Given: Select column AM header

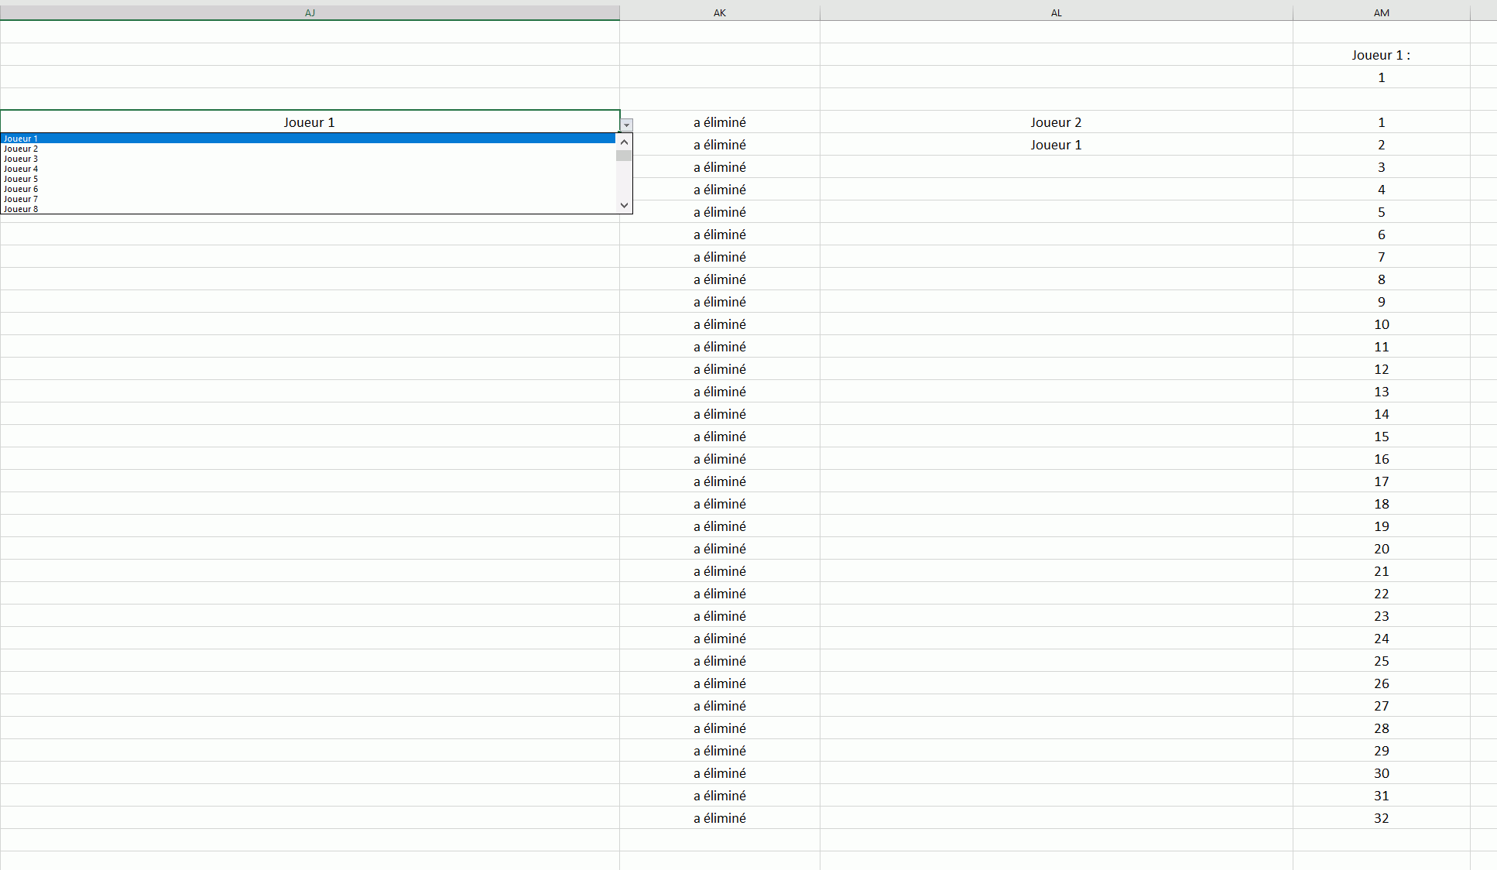Looking at the screenshot, I should 1381,12.
